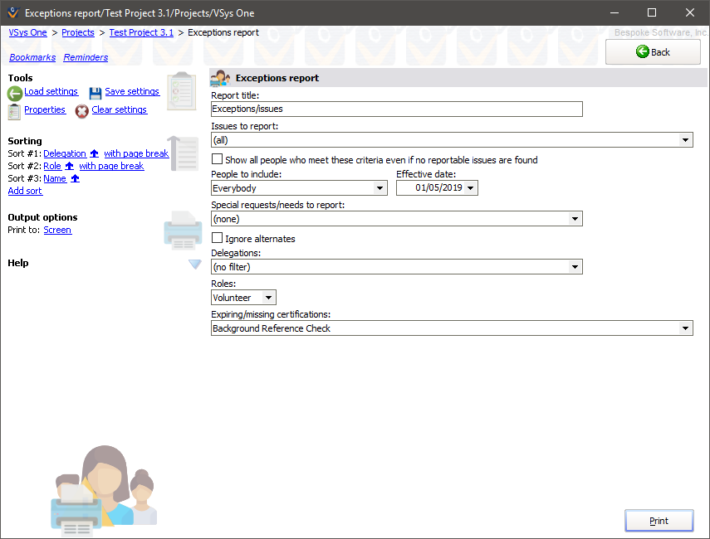The image size is (710, 539).
Task: Click the Load settings green arrow icon
Action: pos(13,93)
